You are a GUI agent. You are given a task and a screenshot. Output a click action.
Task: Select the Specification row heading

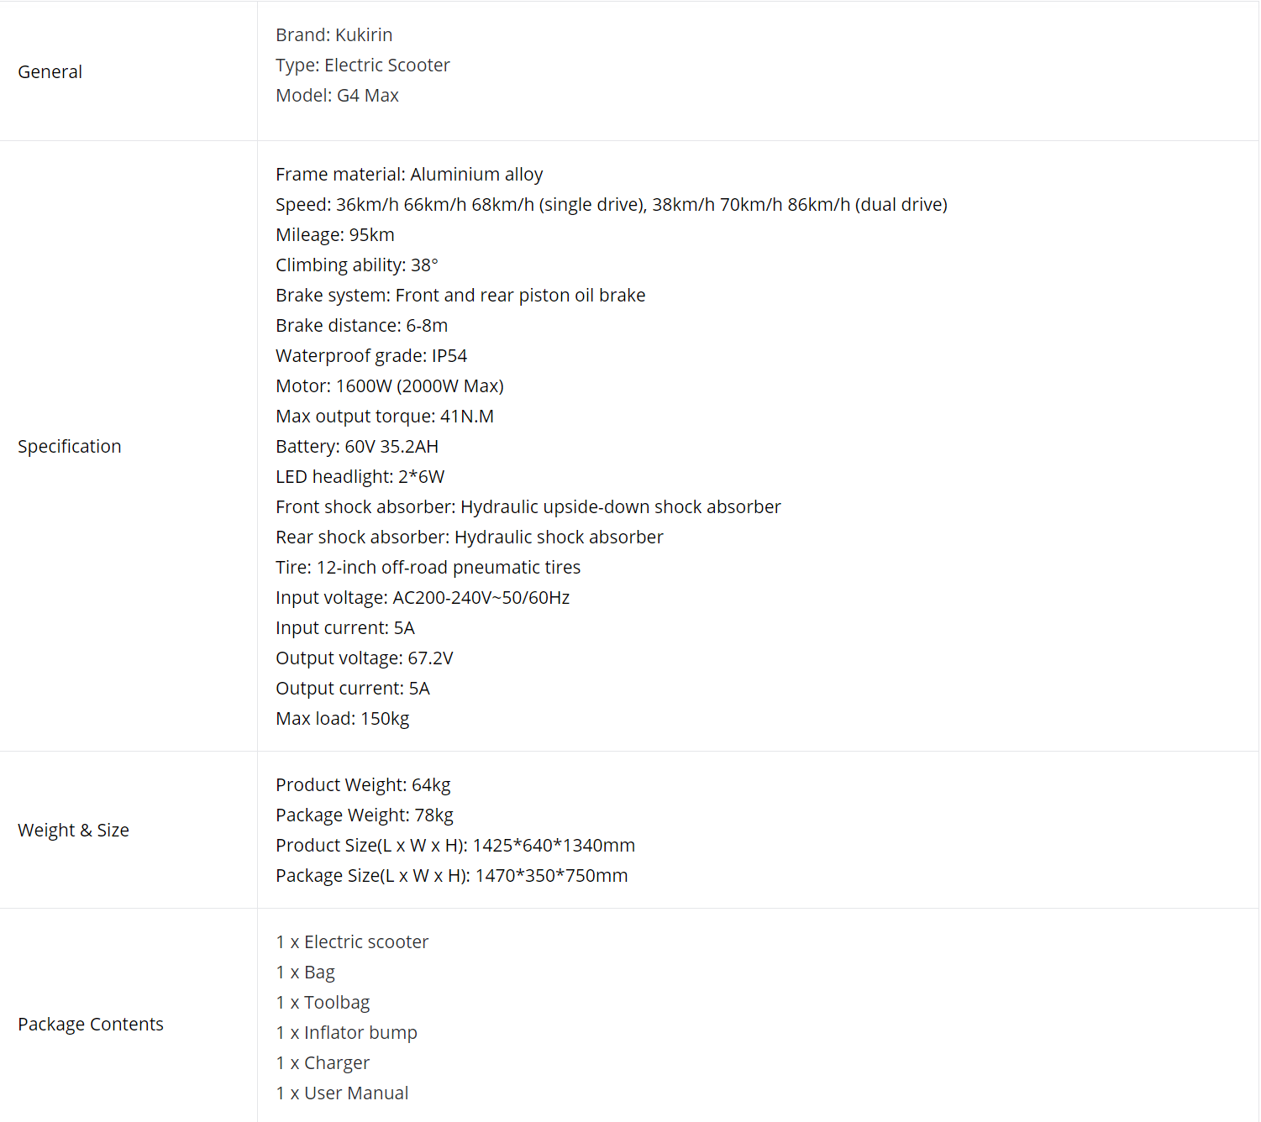click(x=69, y=447)
